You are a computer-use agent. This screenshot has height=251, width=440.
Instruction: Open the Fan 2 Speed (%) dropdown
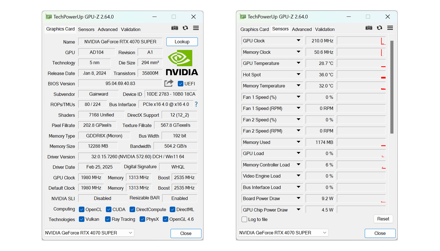point(298,120)
